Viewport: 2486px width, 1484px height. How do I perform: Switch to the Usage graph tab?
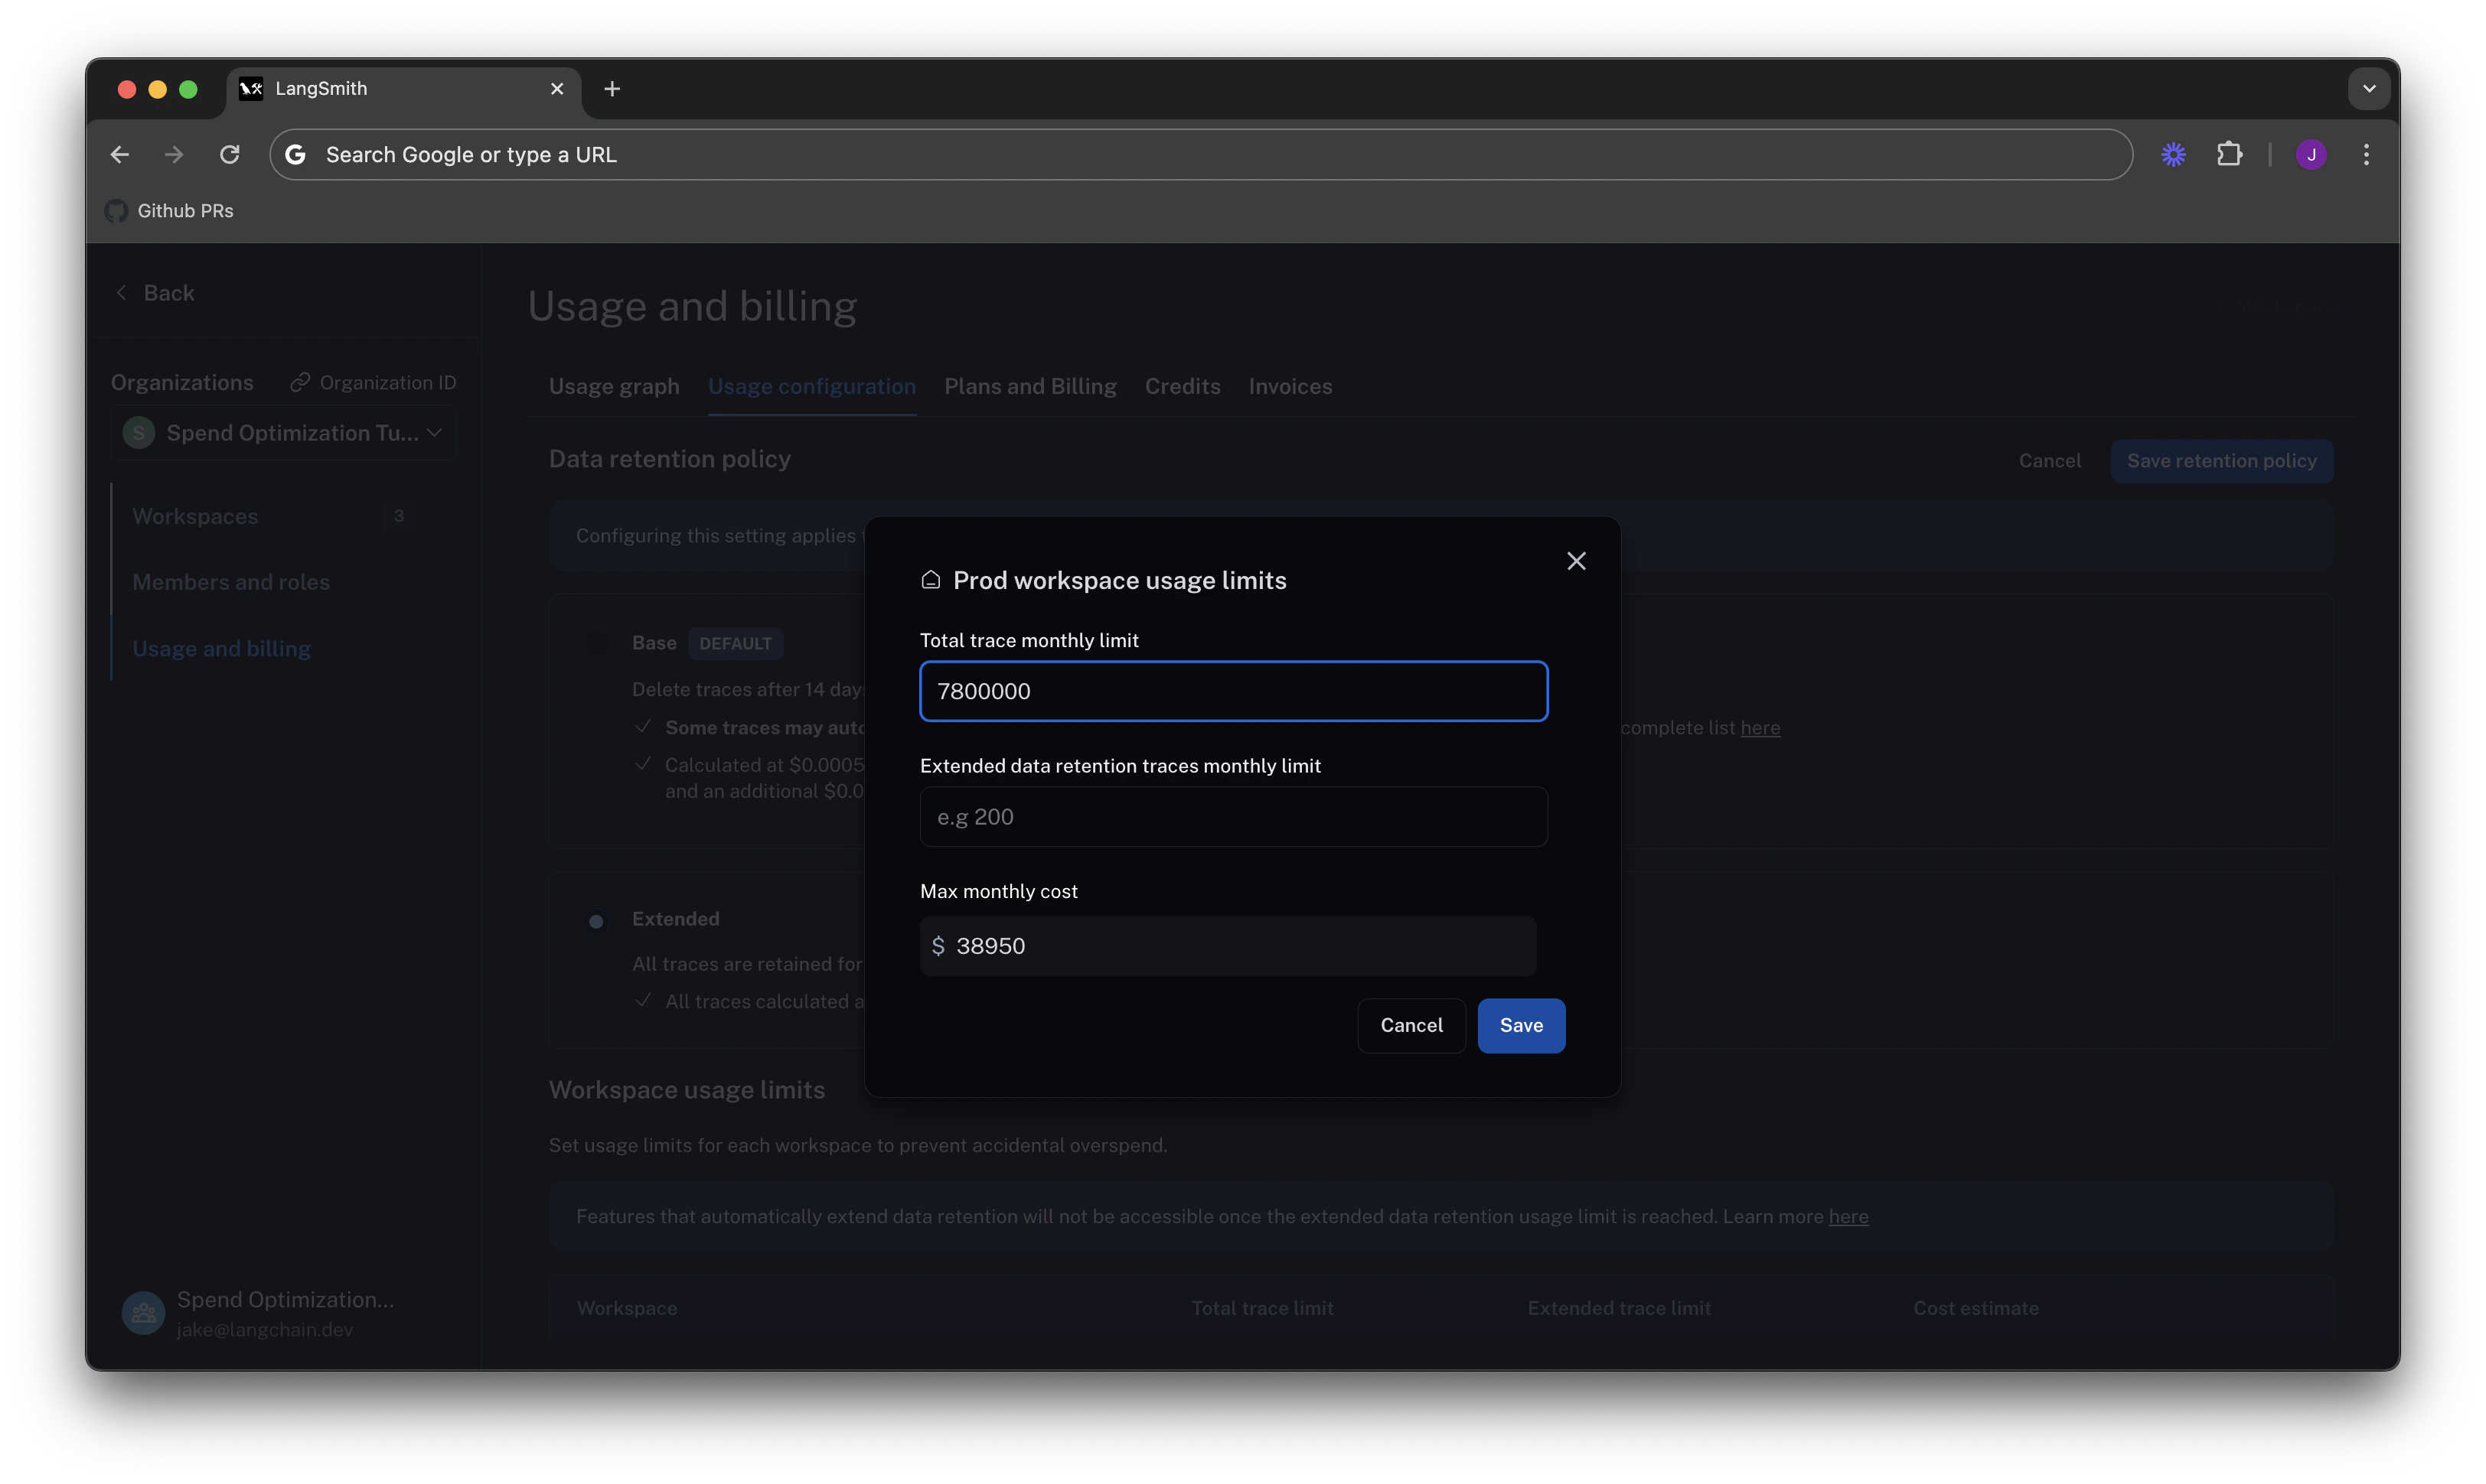coord(613,387)
